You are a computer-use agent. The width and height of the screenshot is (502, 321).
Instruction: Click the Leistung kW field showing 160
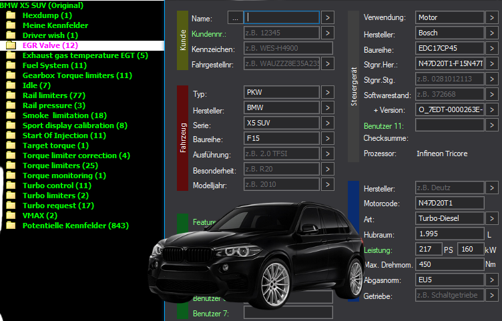(471, 249)
